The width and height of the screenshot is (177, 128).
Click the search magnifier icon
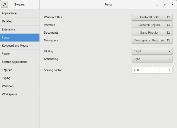pyautogui.click(x=4, y=4)
